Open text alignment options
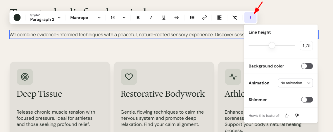 219,18
